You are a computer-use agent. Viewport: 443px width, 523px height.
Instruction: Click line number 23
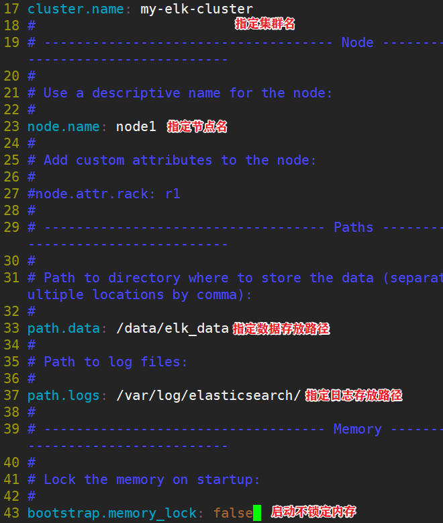pyautogui.click(x=11, y=126)
